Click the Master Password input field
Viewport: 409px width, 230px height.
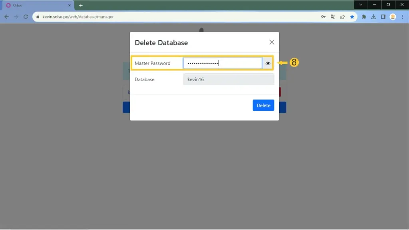(x=222, y=63)
